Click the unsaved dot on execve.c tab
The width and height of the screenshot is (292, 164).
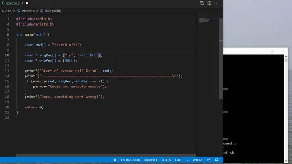point(27,3)
